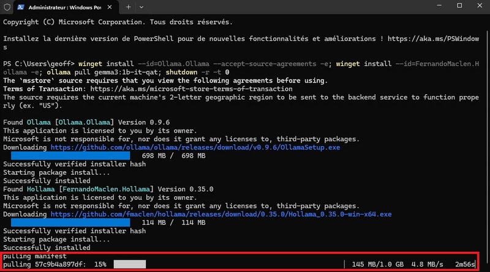Click the '2m56s' remaining time text

pos(465,264)
